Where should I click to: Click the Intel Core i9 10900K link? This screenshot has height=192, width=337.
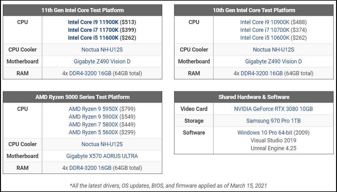pos(265,22)
